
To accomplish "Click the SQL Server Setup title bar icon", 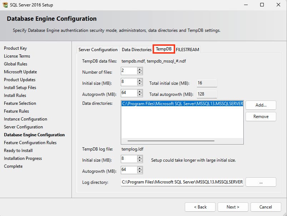I will (5, 5).
